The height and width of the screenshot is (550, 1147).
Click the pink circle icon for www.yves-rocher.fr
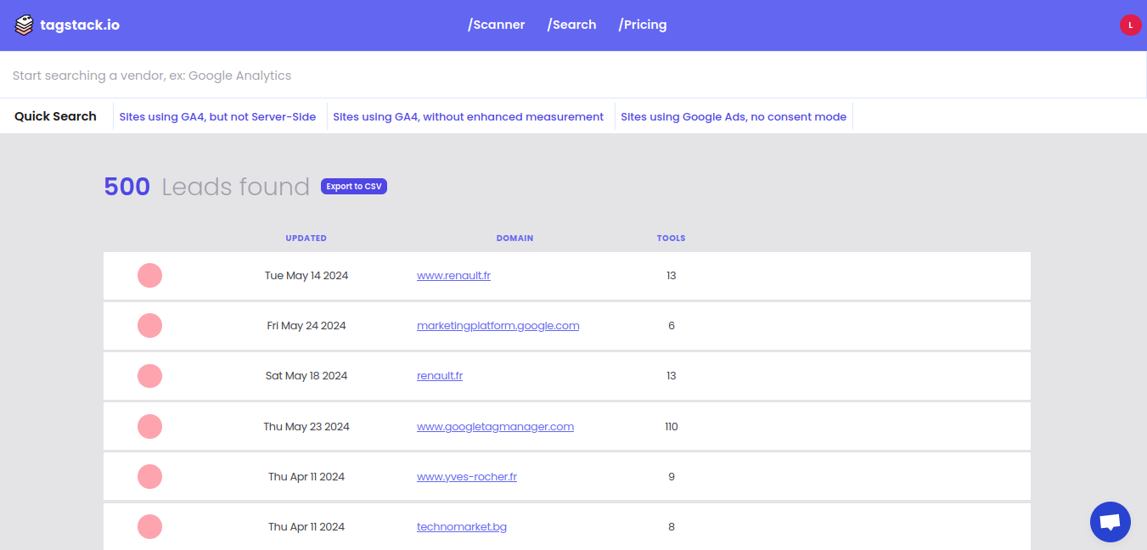149,477
